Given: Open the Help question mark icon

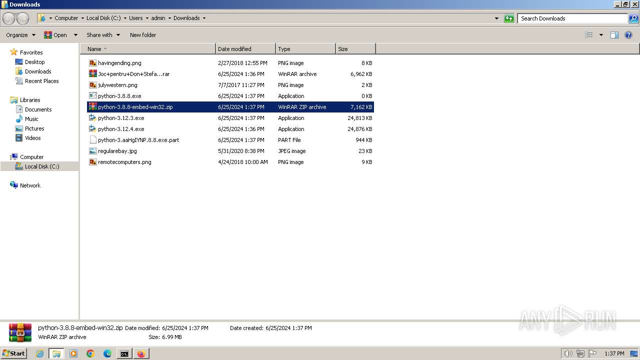Looking at the screenshot, I should pos(628,35).
